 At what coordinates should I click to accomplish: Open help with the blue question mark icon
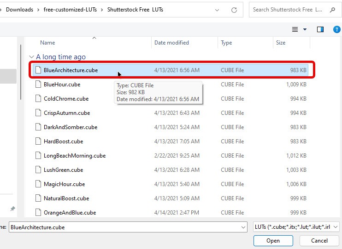point(336,29)
